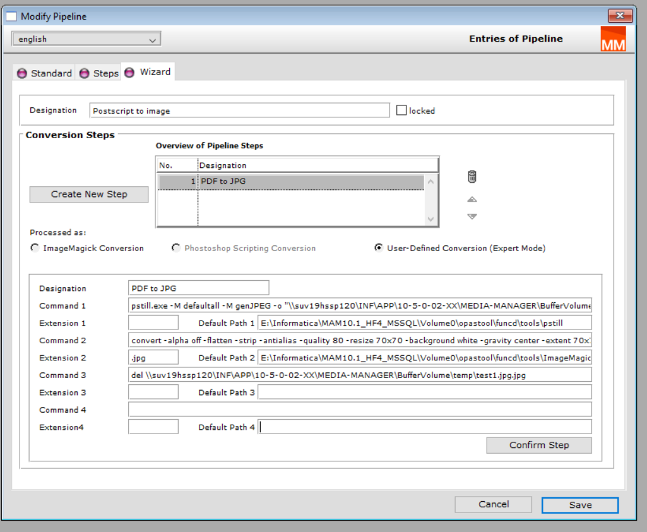This screenshot has height=532, width=647.
Task: Click the Command 3 del field
Action: [x=360, y=375]
